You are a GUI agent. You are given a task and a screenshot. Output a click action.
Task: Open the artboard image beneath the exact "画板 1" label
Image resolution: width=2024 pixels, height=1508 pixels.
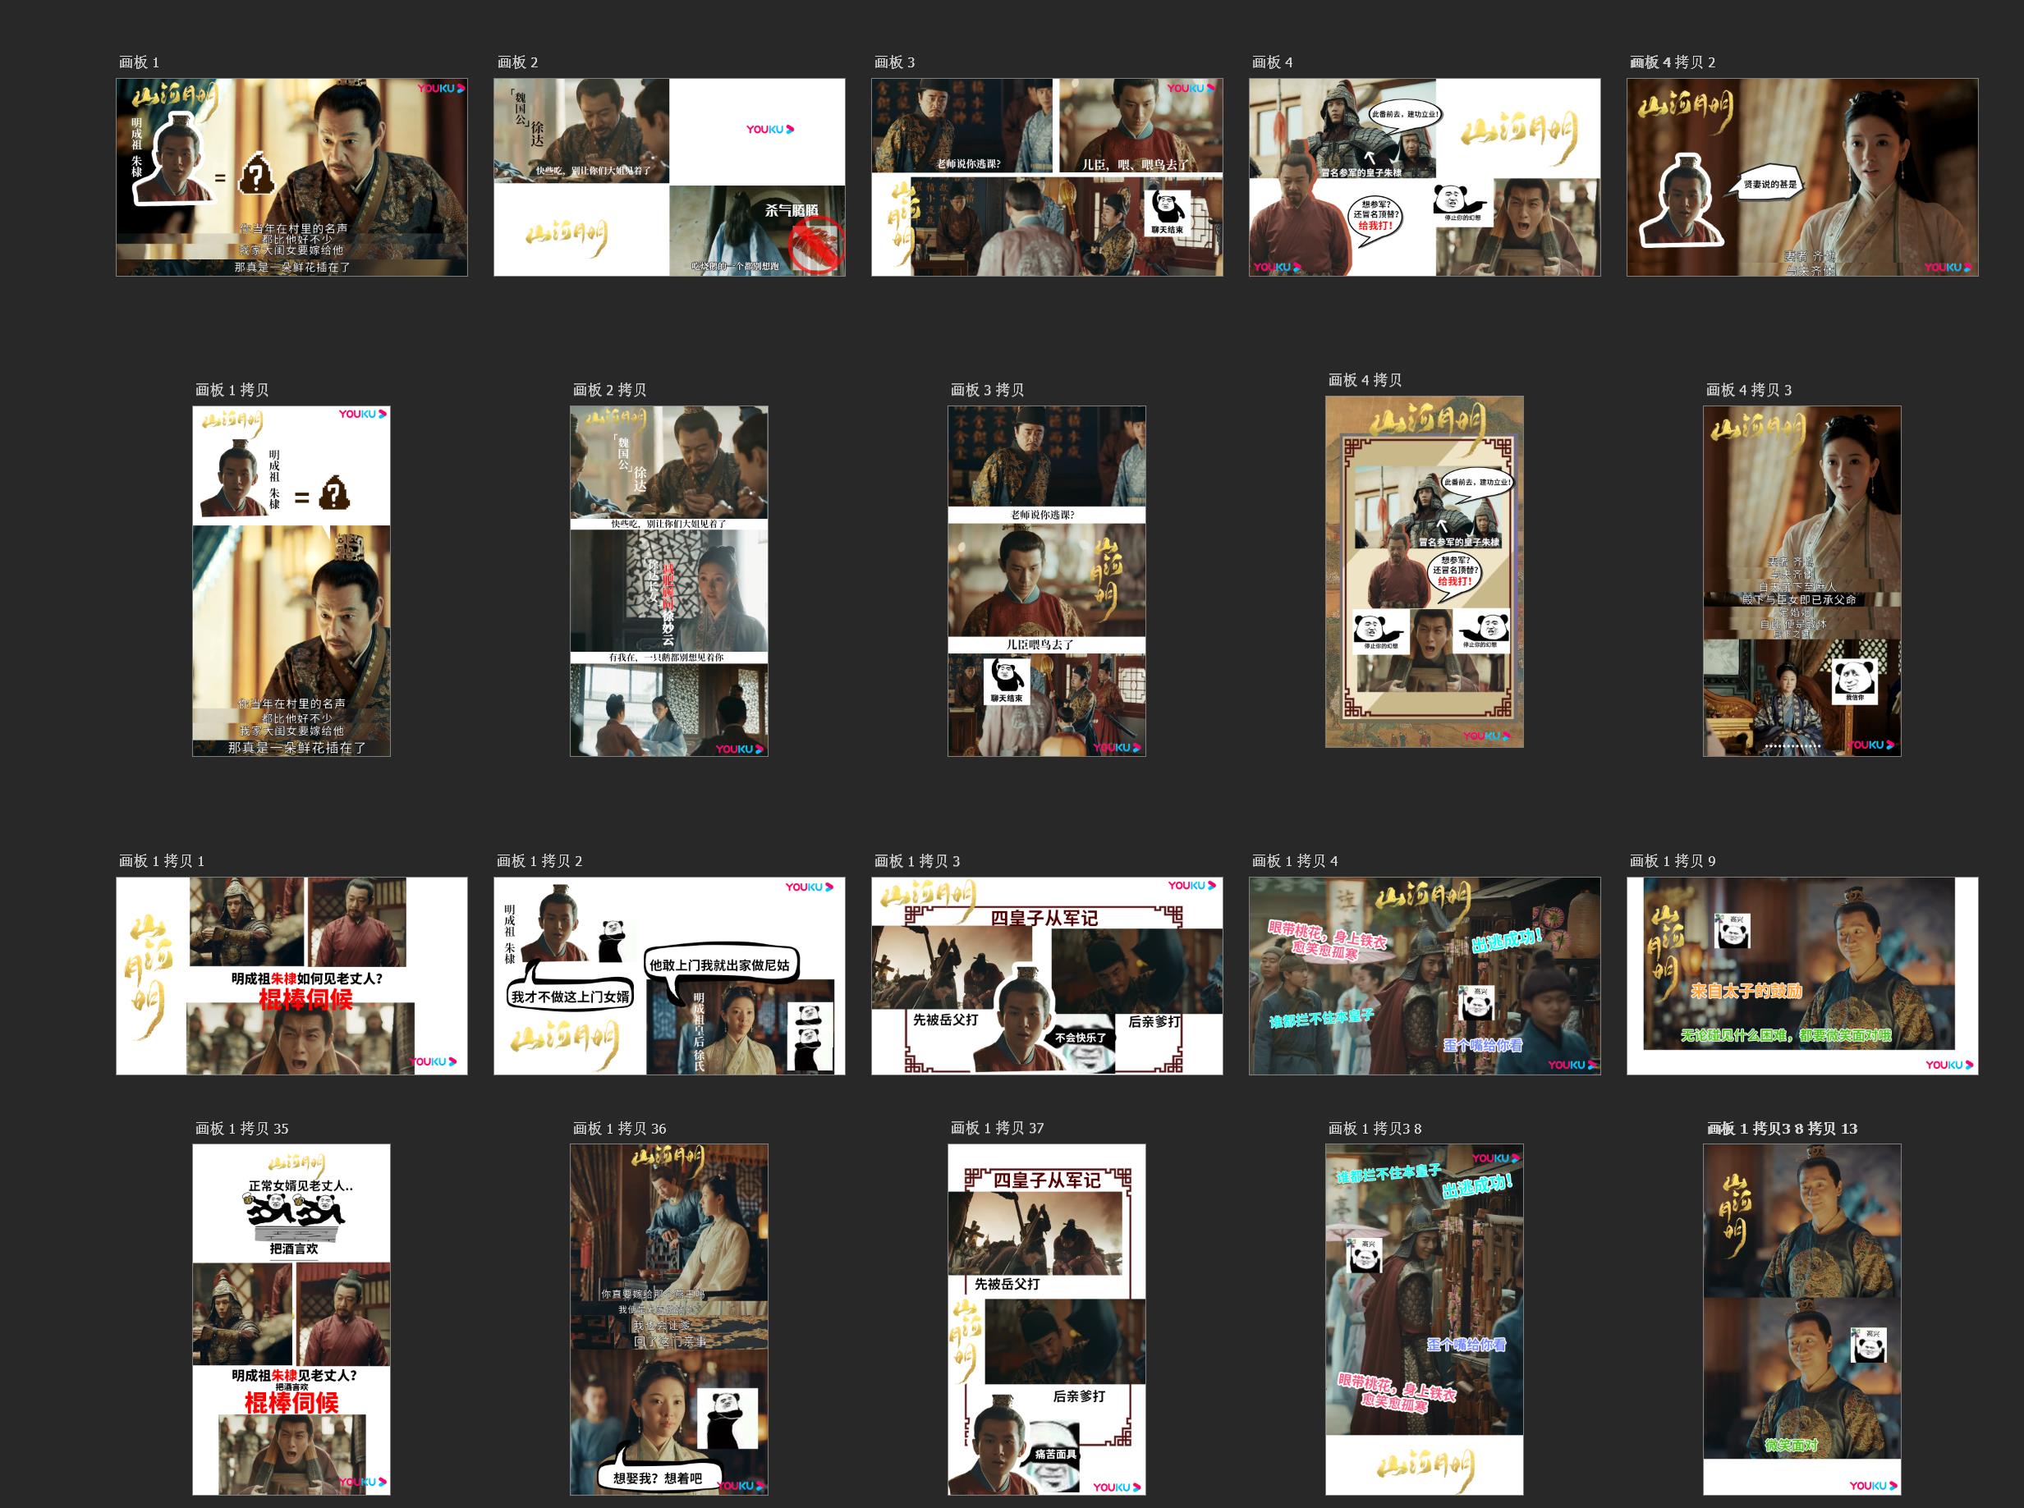[x=292, y=177]
